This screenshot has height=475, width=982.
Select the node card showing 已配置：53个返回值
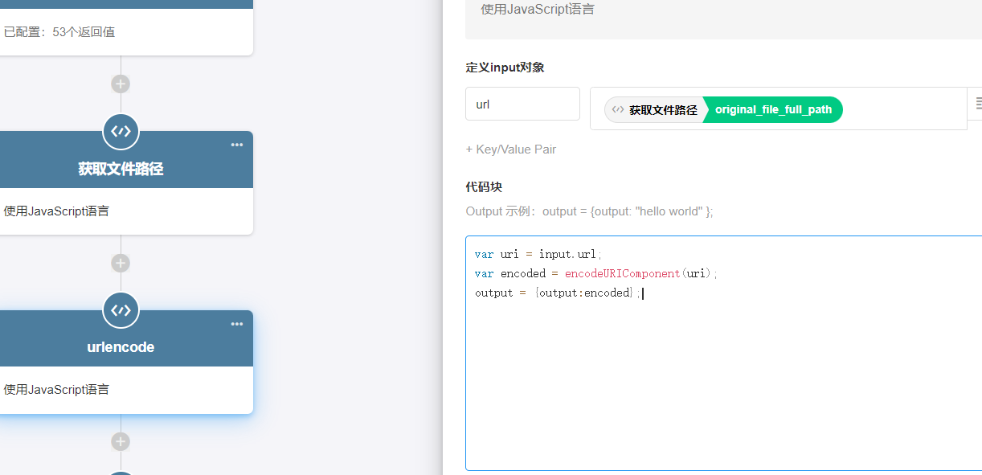click(121, 32)
